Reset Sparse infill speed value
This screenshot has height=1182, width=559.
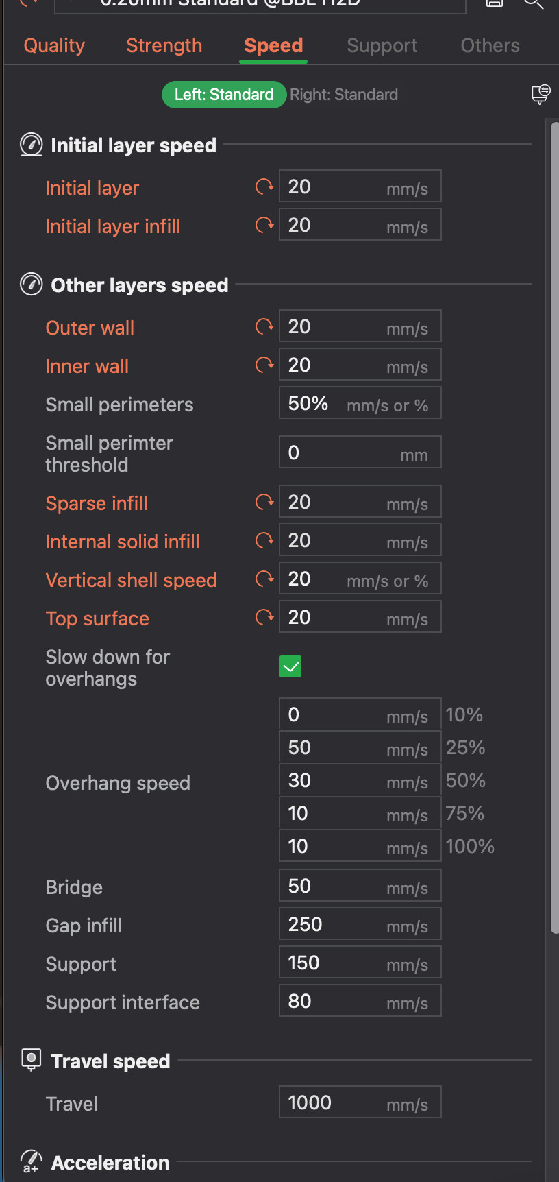[264, 502]
